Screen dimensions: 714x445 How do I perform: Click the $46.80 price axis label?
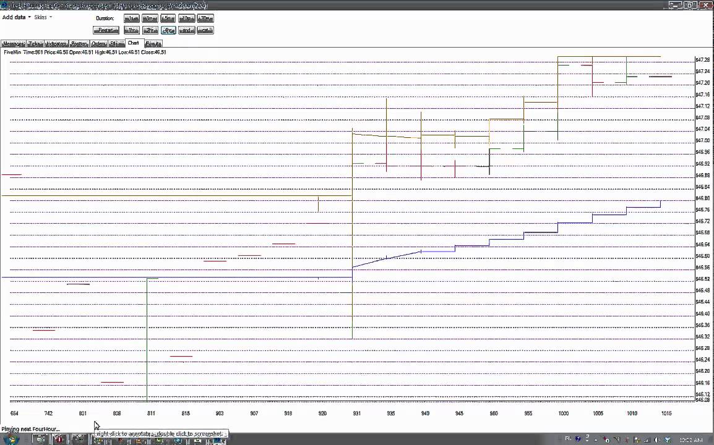click(x=703, y=198)
